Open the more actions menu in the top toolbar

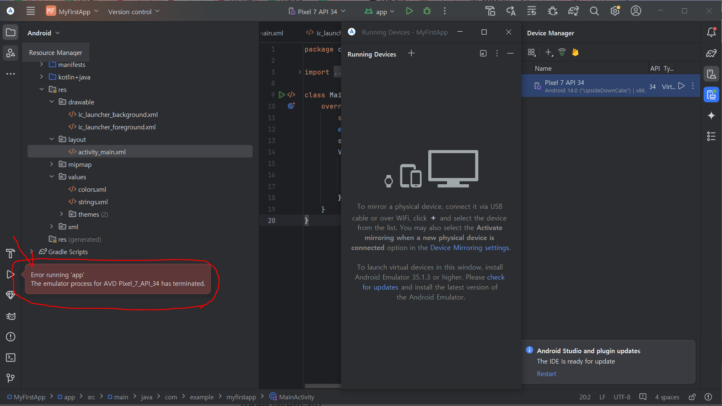tap(445, 11)
